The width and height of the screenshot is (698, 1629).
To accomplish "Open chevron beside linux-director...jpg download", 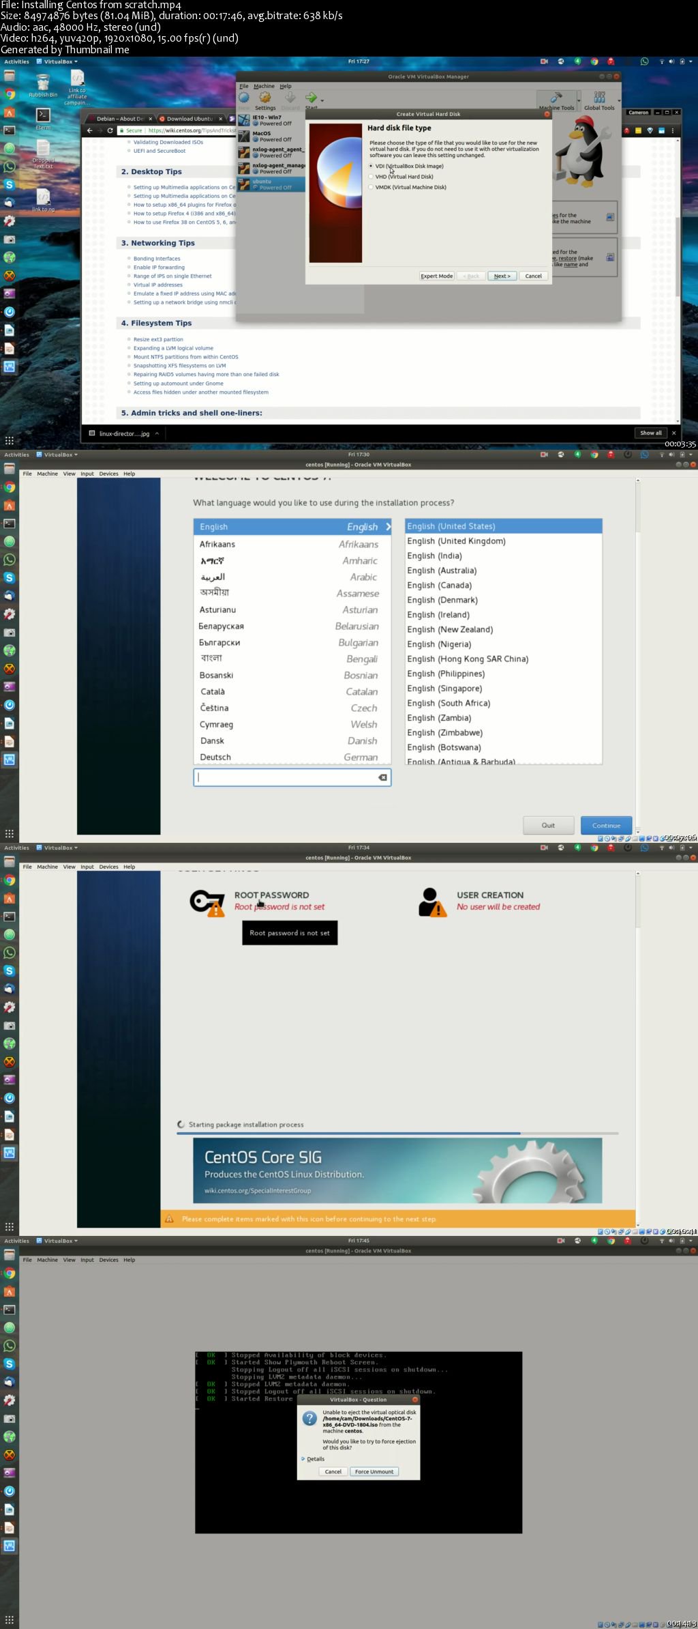I will [157, 433].
